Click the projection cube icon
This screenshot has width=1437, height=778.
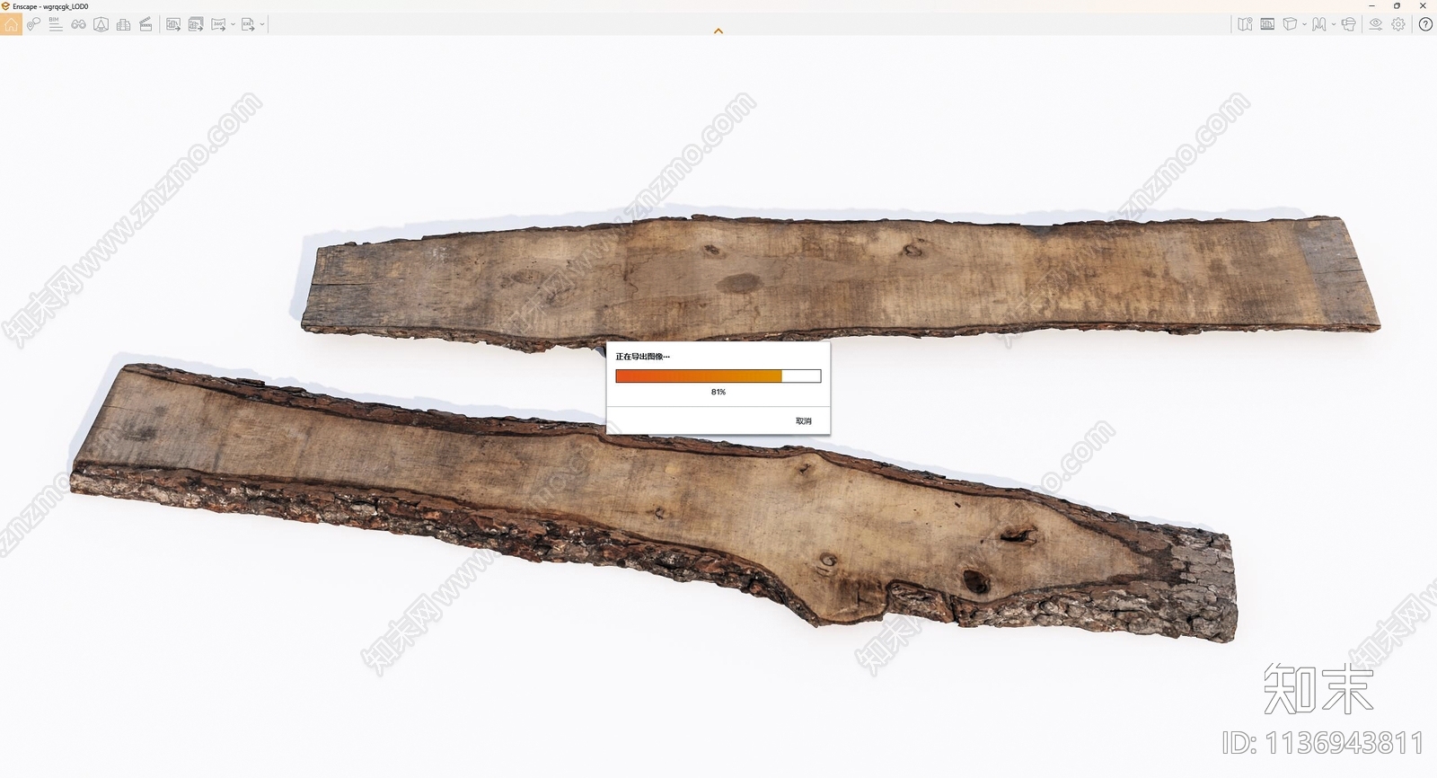[1290, 24]
